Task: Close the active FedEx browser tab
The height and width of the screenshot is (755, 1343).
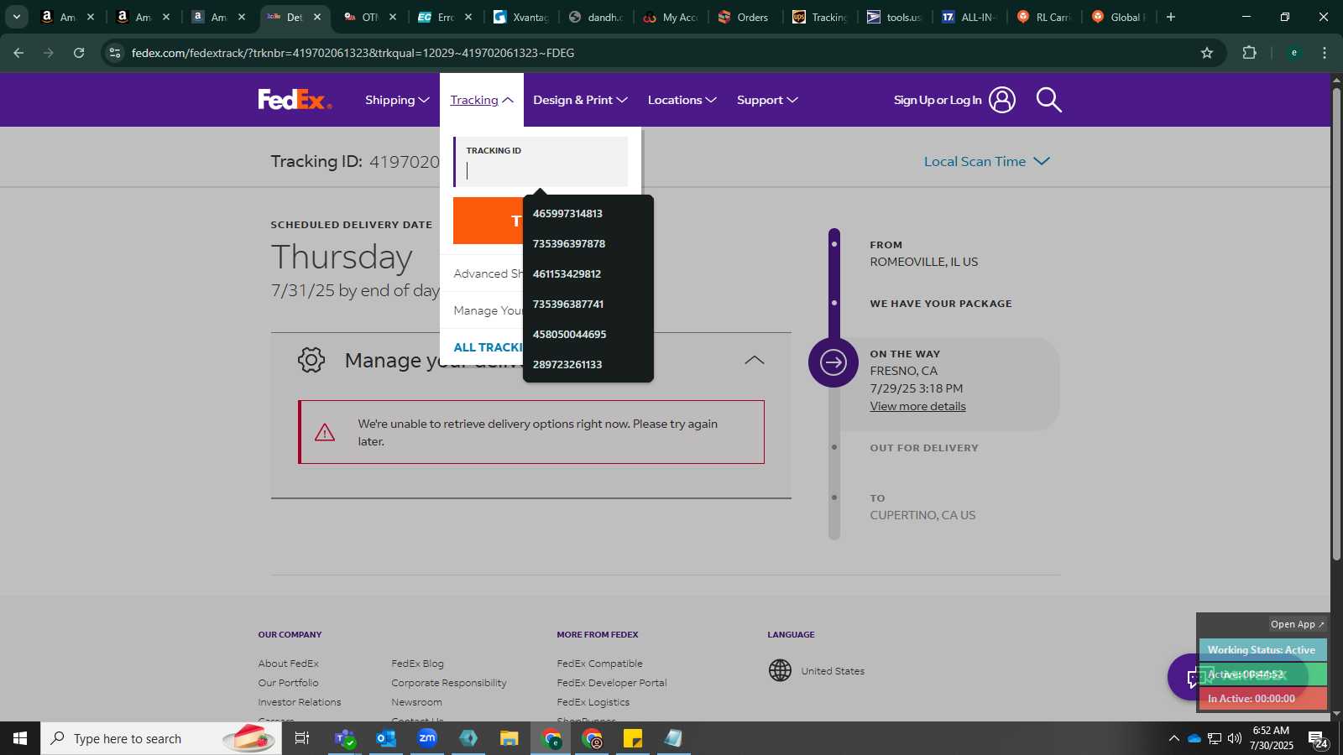Action: point(317,17)
